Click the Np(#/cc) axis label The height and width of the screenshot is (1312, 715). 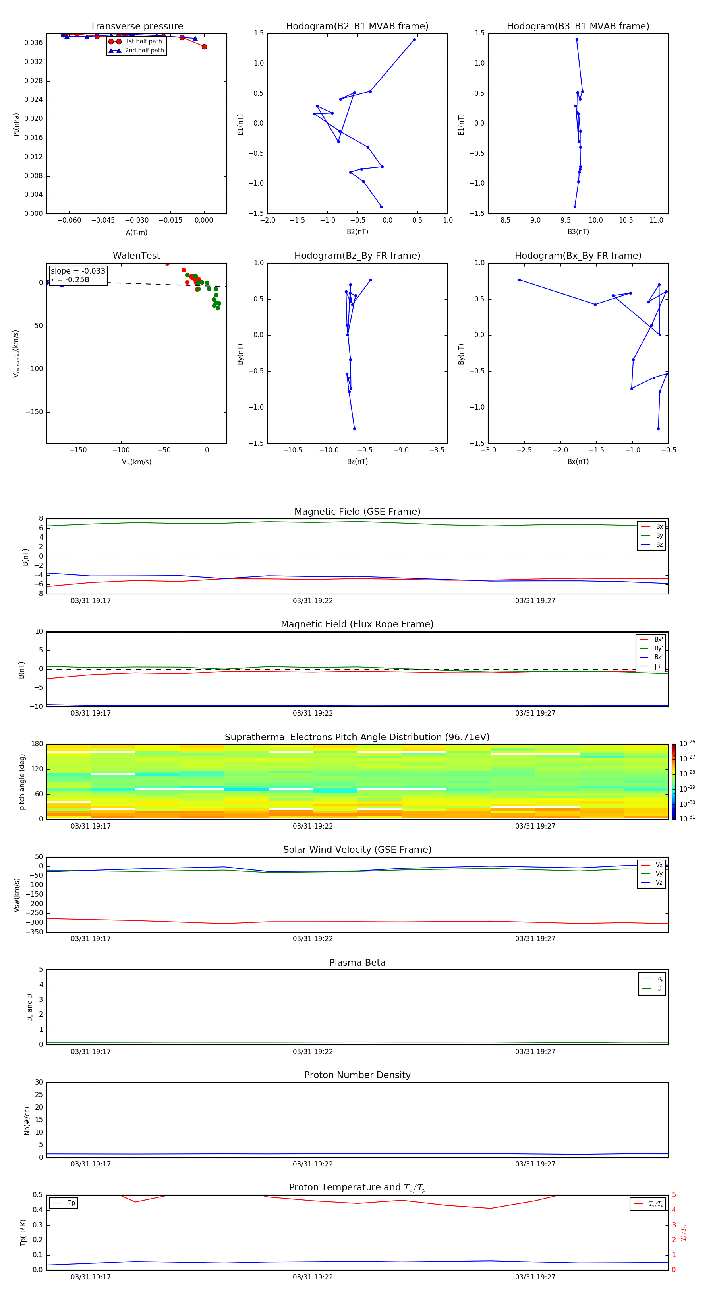pos(27,1120)
